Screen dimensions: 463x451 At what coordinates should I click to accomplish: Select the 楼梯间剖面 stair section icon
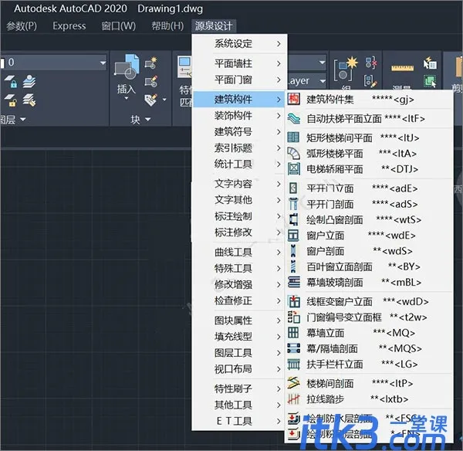coord(293,383)
